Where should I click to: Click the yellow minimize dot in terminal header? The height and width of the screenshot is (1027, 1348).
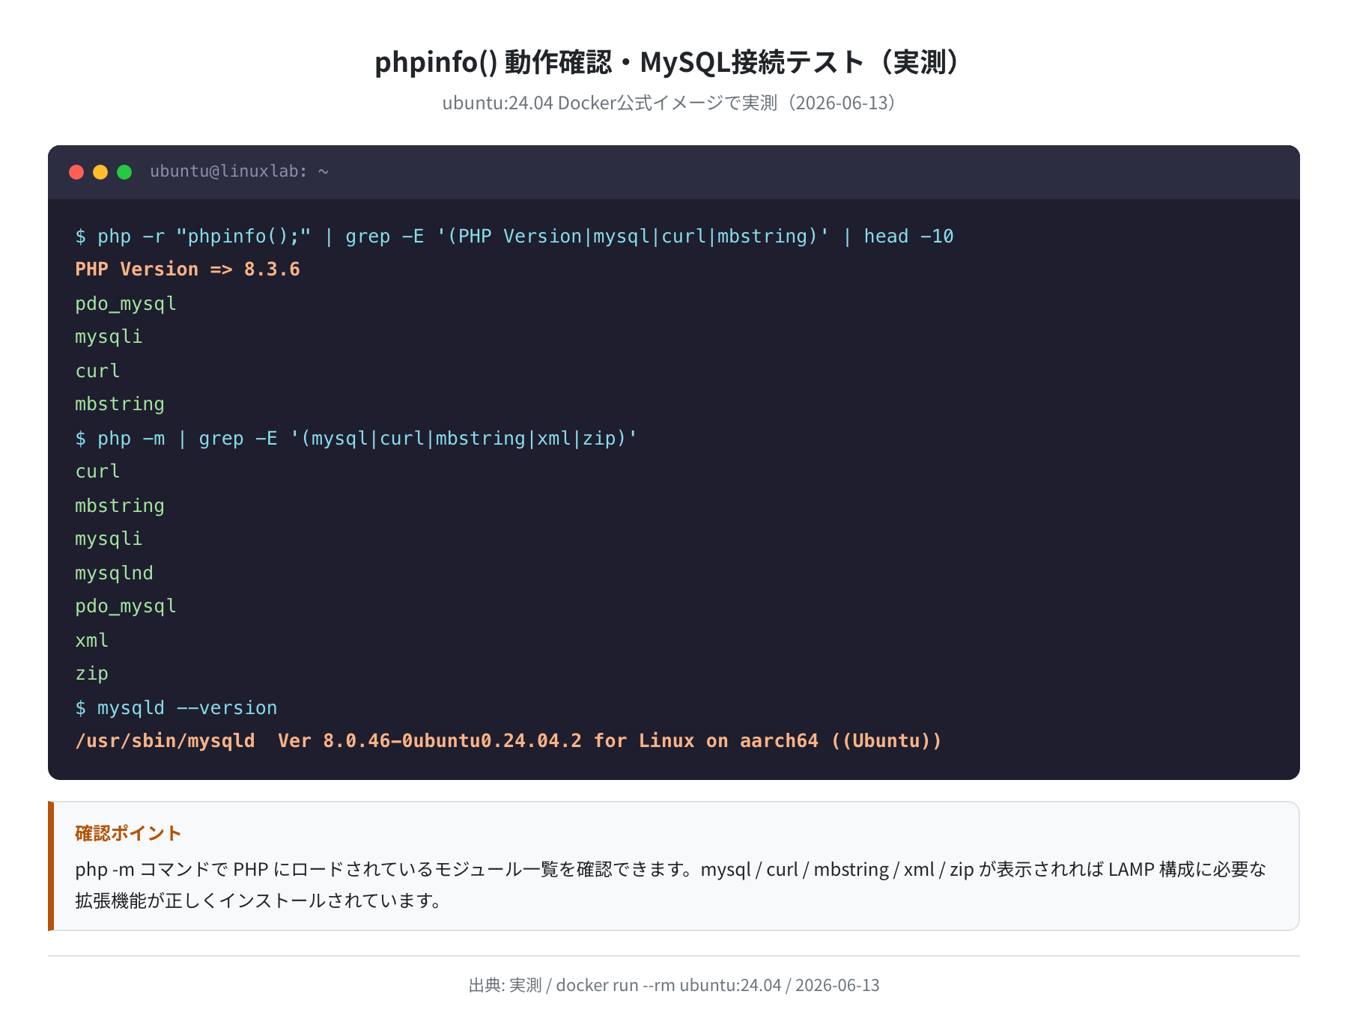tap(100, 172)
